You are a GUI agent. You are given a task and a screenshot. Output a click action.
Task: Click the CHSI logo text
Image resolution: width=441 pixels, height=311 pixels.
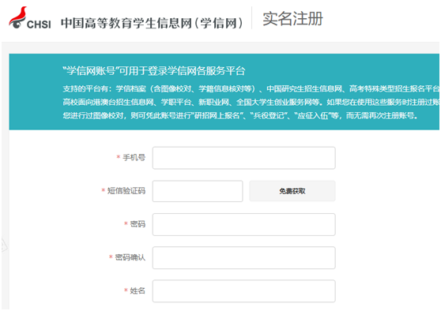pyautogui.click(x=39, y=24)
